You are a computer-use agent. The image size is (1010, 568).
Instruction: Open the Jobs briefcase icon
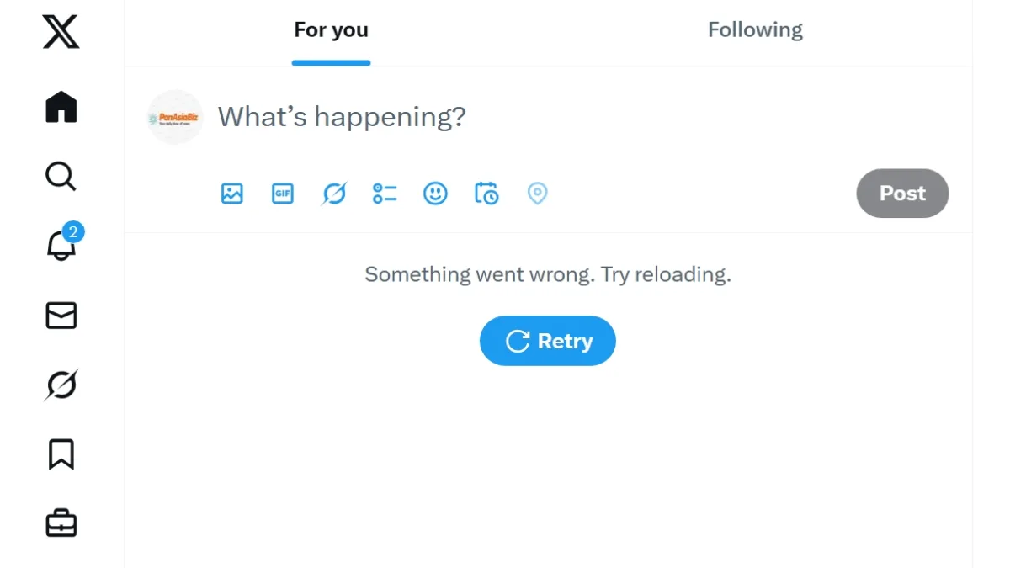coord(61,524)
